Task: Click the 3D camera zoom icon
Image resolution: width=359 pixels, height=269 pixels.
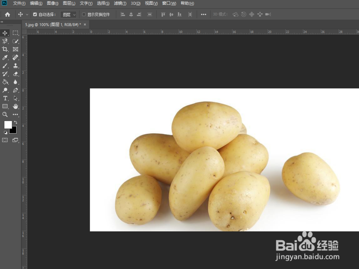Action: [268, 14]
